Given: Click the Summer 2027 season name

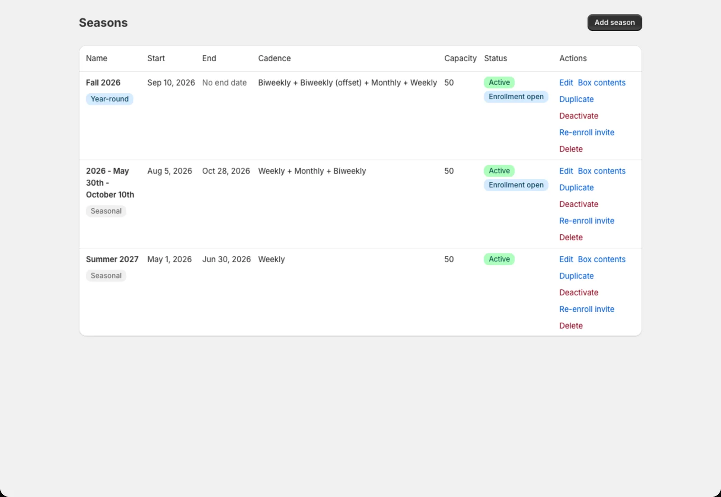Looking at the screenshot, I should tap(112, 259).
